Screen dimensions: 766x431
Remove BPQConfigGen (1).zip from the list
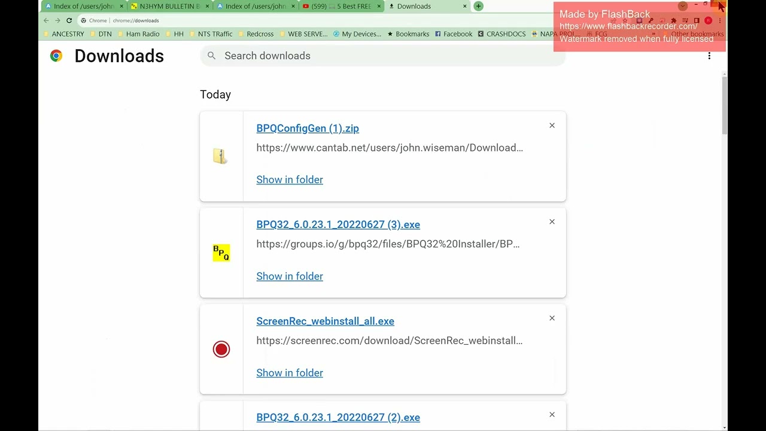point(552,126)
